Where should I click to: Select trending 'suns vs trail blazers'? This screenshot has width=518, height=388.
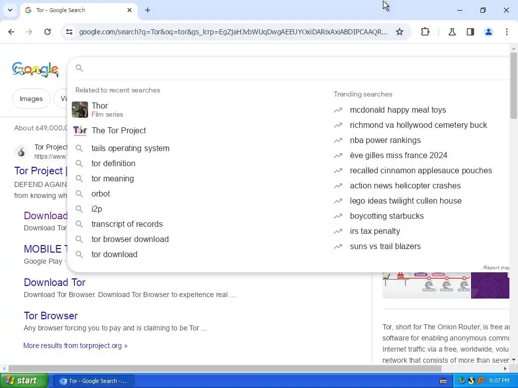(x=385, y=247)
